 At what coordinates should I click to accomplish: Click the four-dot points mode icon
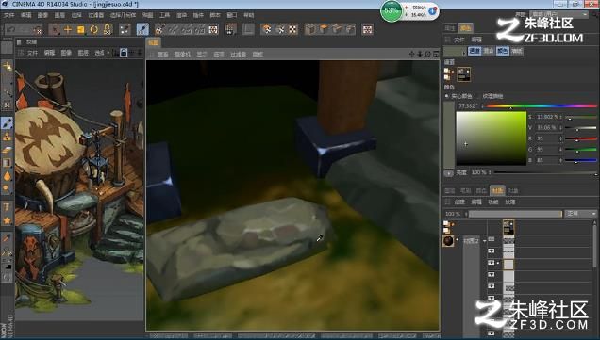tap(125, 29)
